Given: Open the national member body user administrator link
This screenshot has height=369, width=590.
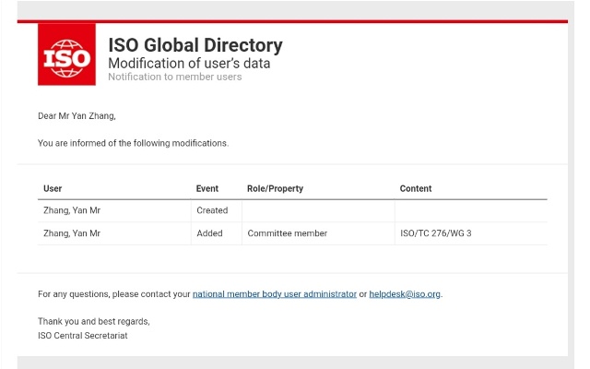Looking at the screenshot, I should click(274, 294).
